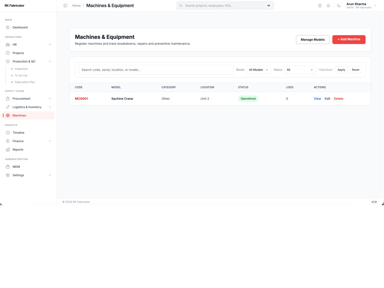Click the Settings cog icon

[8, 175]
